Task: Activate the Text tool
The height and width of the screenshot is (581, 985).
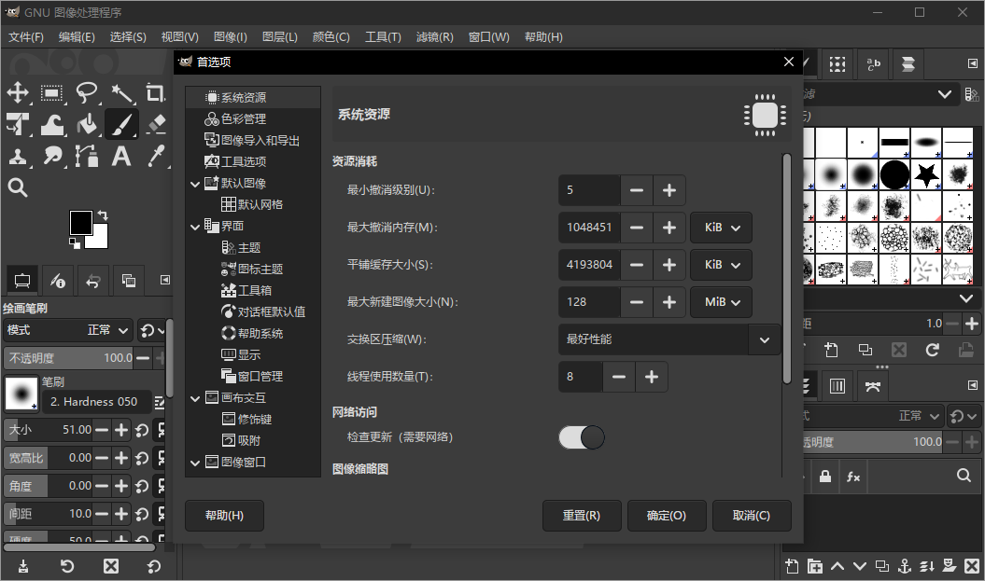Action: point(122,156)
